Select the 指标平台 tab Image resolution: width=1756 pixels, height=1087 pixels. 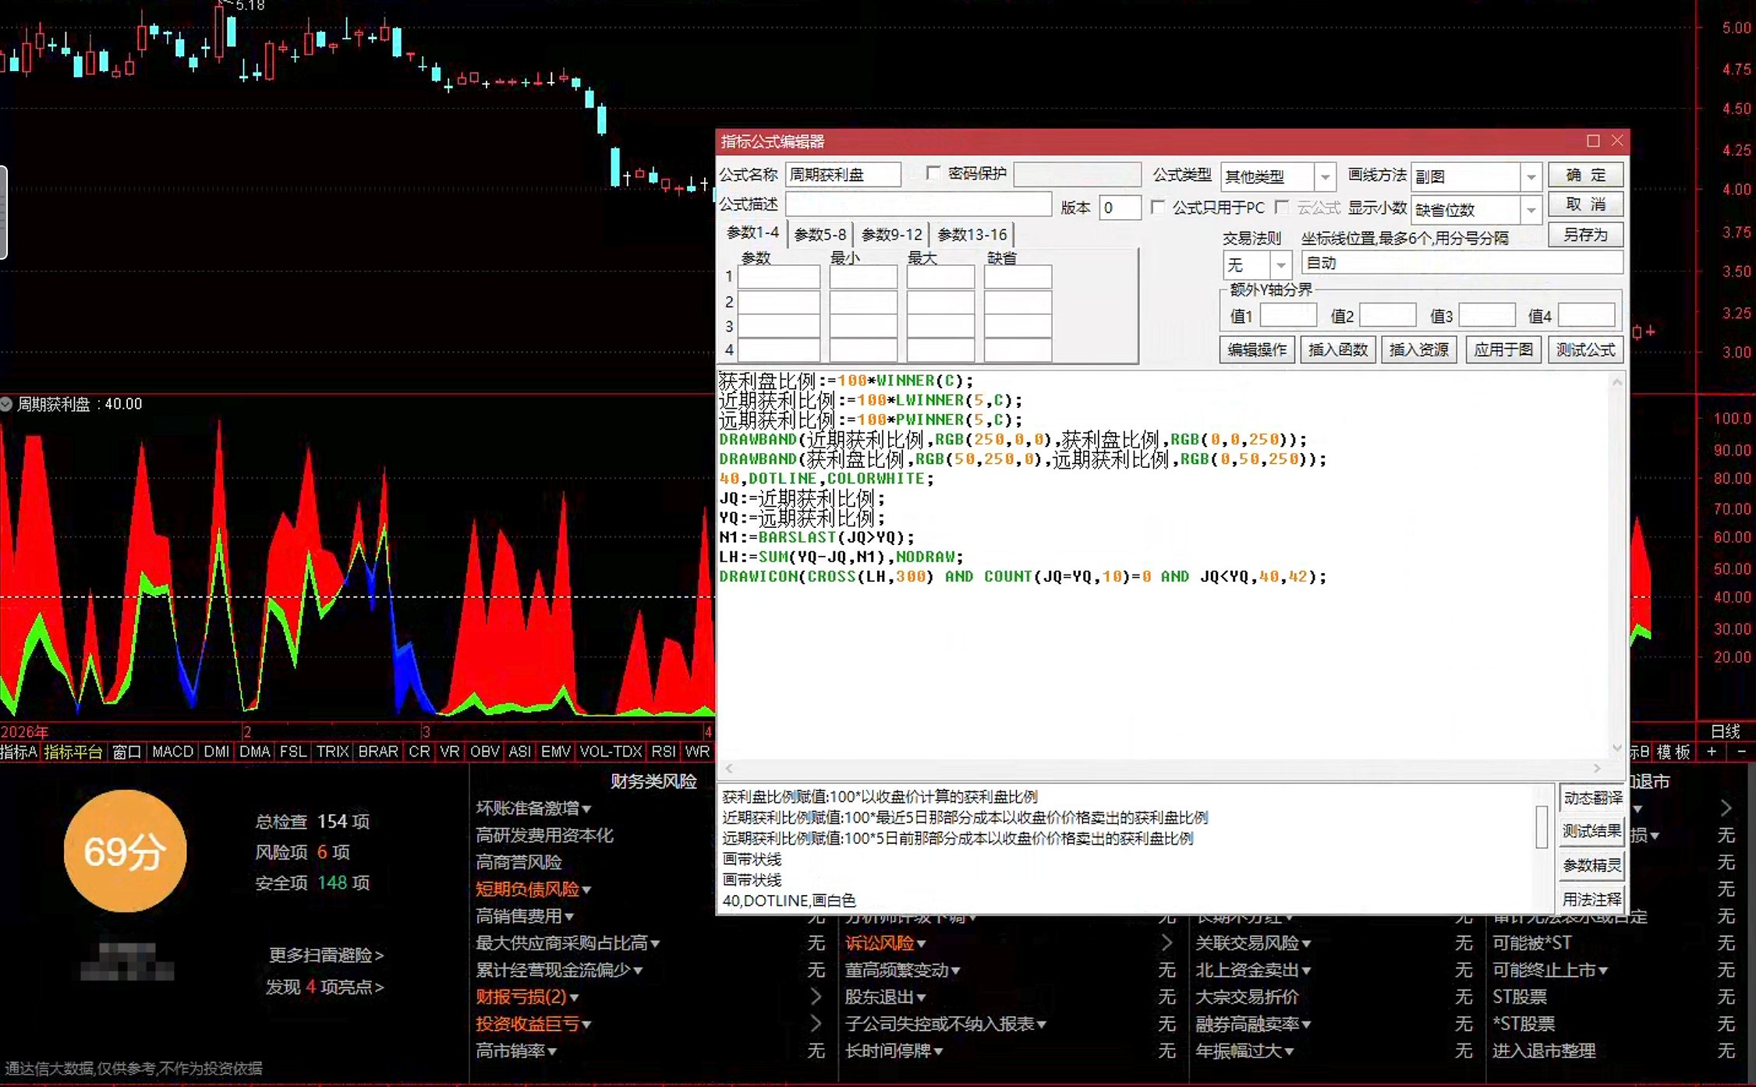[x=73, y=752]
